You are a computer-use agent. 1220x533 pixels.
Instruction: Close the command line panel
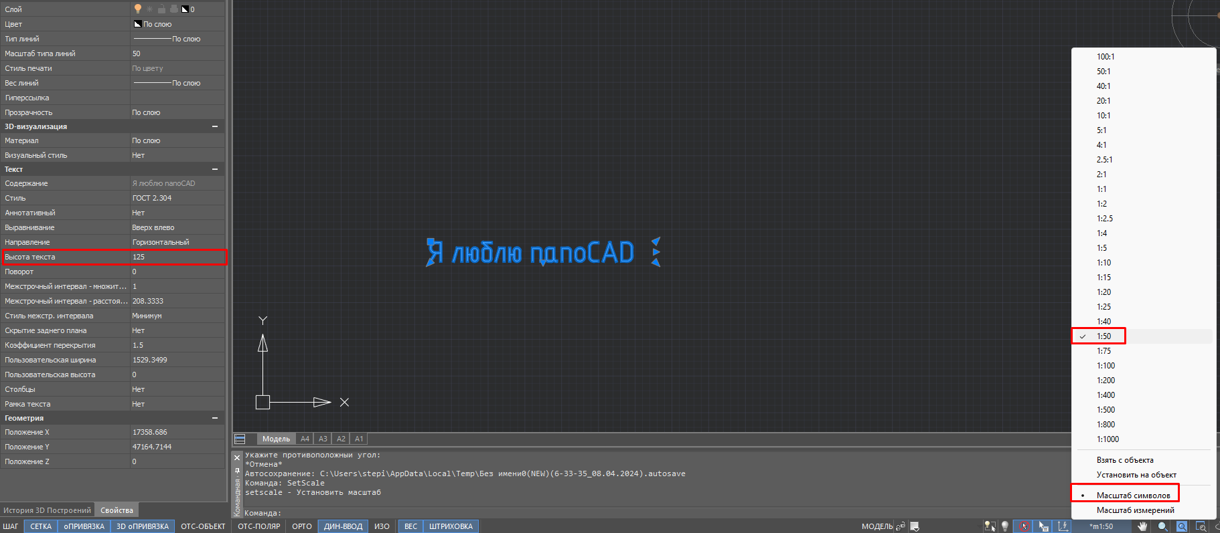pos(237,457)
